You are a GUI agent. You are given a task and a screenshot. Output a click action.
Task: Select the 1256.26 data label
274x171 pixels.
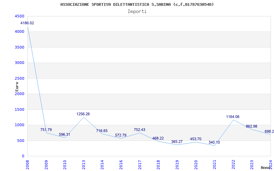click(x=83, y=114)
